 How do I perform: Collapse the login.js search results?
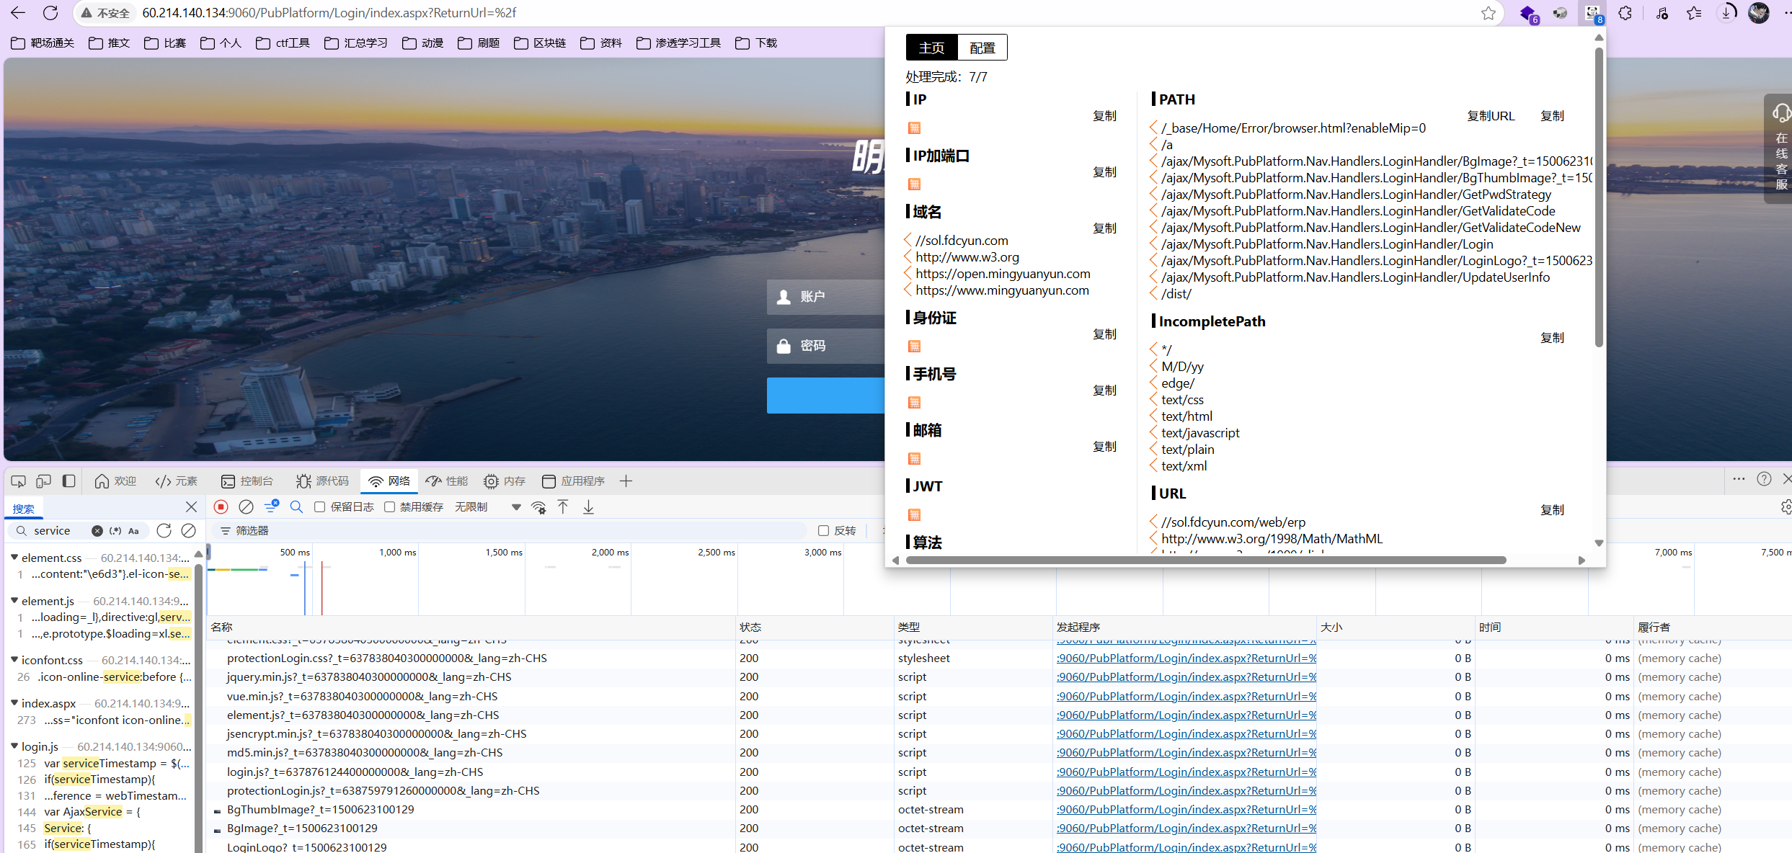(x=14, y=746)
